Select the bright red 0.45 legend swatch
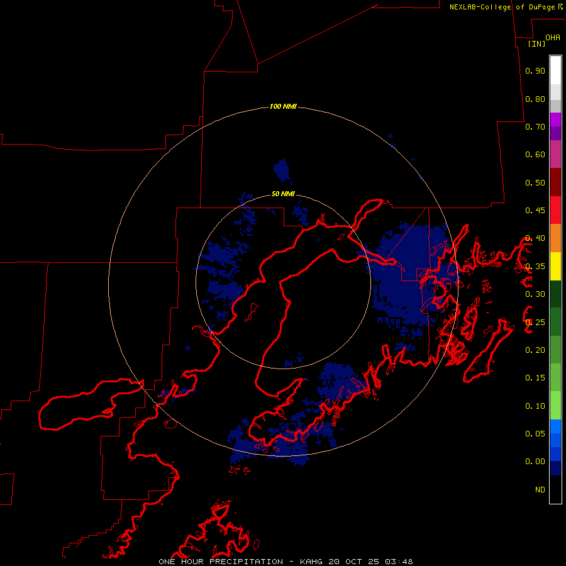Image resolution: width=566 pixels, height=566 pixels. (x=555, y=210)
